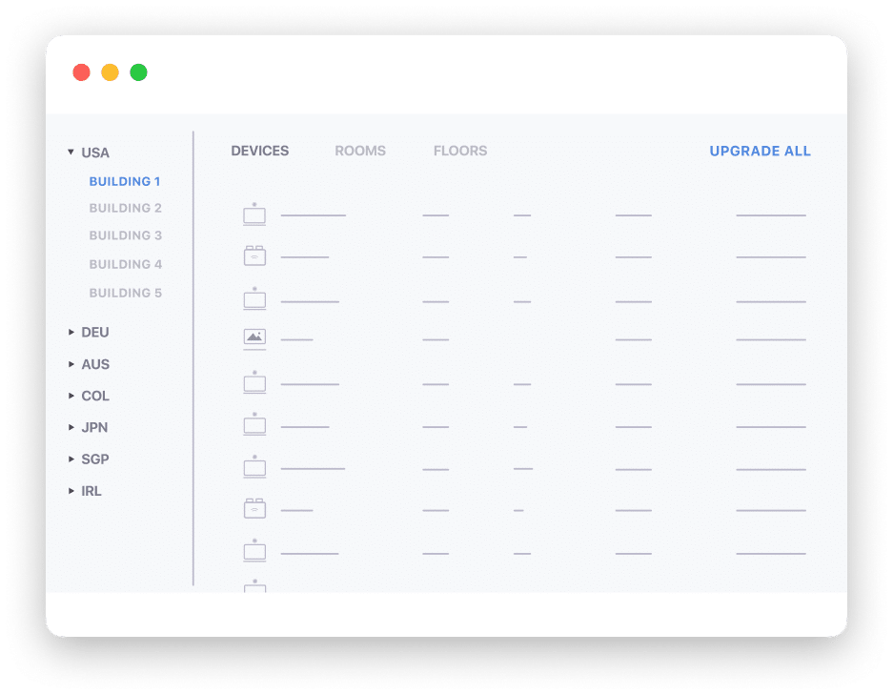The width and height of the screenshot is (893, 694).
Task: Select the display icon in the third device row
Action: (254, 299)
